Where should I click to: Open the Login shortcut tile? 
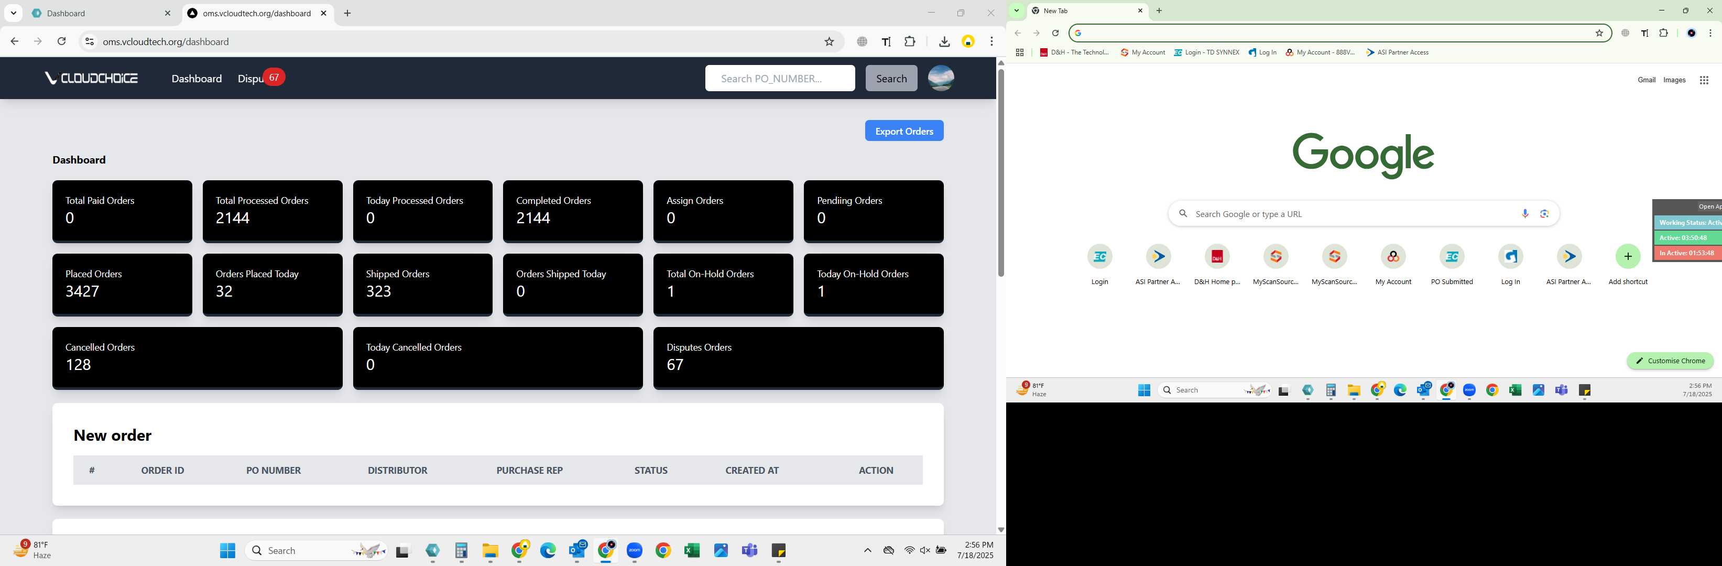1099,265
